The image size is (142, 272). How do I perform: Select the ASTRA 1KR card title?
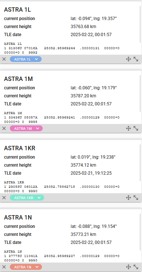pyautogui.click(x=20, y=148)
